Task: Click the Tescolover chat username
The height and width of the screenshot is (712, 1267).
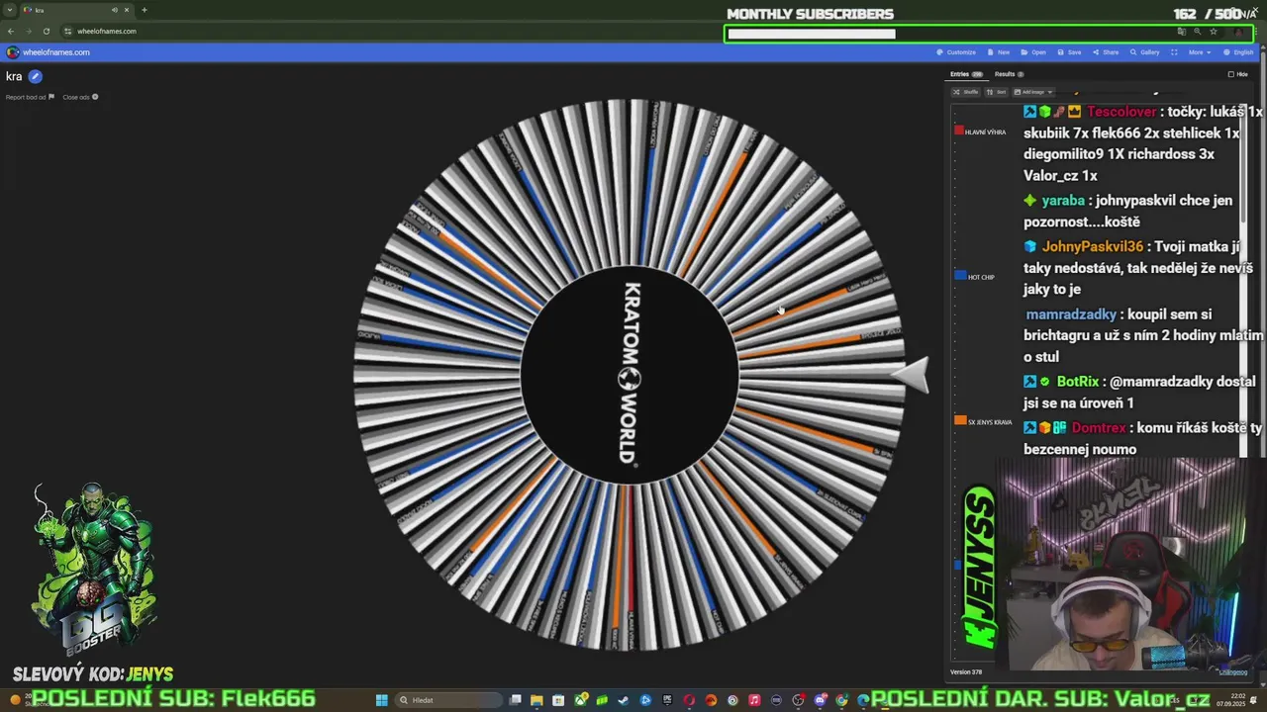Action: 1121,112
